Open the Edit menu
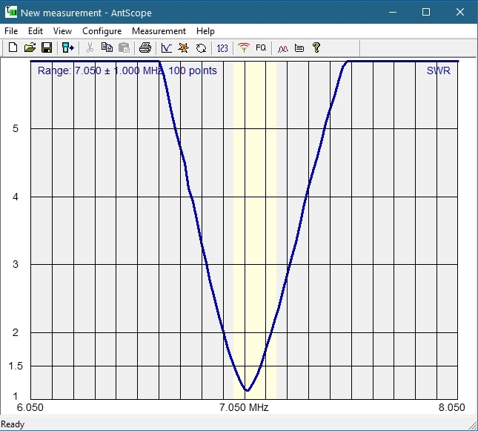Viewport: 478px width, 431px height. (x=36, y=31)
